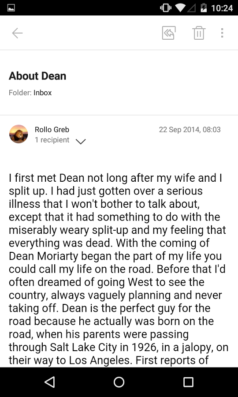Tap the '1 recipient' label
The height and width of the screenshot is (397, 238).
(x=52, y=140)
